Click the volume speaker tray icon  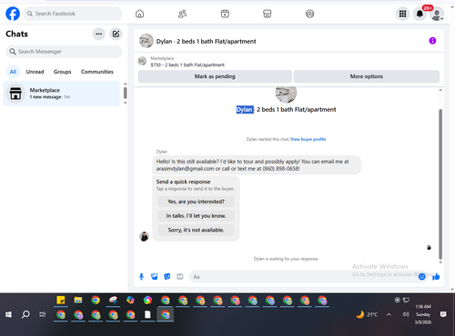406,314
